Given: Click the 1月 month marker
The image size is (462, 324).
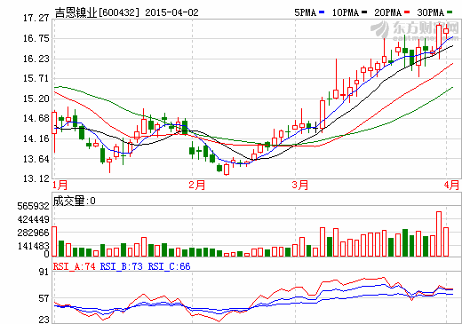Looking at the screenshot, I should (60, 186).
